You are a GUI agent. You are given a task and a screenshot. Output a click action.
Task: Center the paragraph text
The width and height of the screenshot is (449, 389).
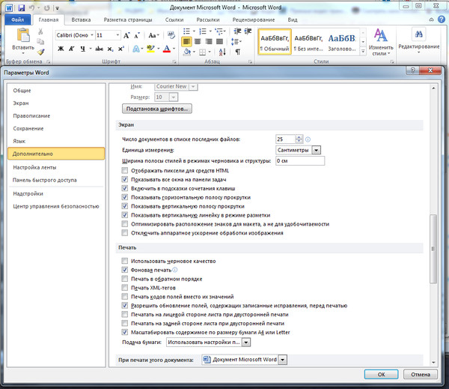[x=198, y=41]
